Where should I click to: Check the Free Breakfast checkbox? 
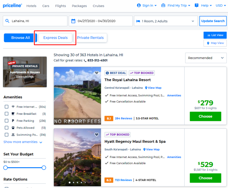tap(7, 114)
